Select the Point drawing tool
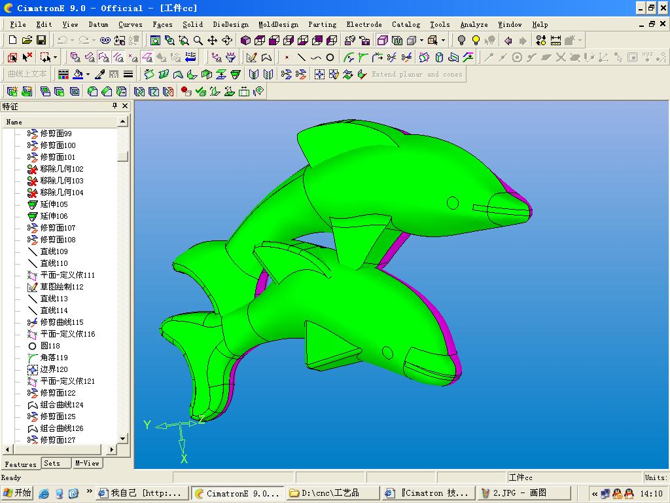 click(x=287, y=57)
